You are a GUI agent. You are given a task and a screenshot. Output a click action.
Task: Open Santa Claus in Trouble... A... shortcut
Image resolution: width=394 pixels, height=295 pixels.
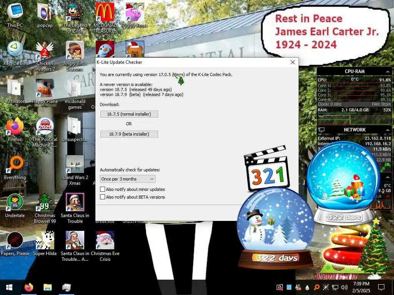pos(75,246)
